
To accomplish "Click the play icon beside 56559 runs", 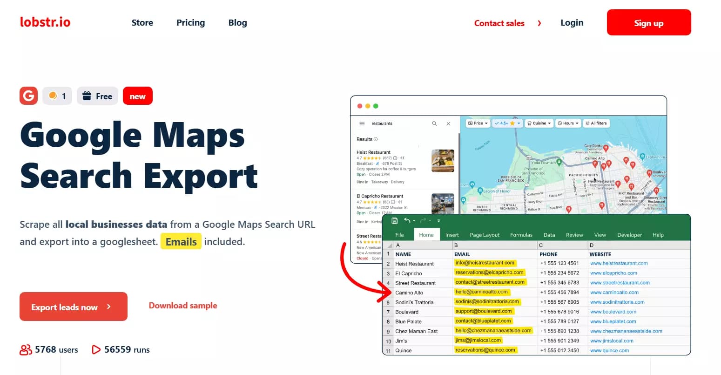I will pyautogui.click(x=96, y=349).
